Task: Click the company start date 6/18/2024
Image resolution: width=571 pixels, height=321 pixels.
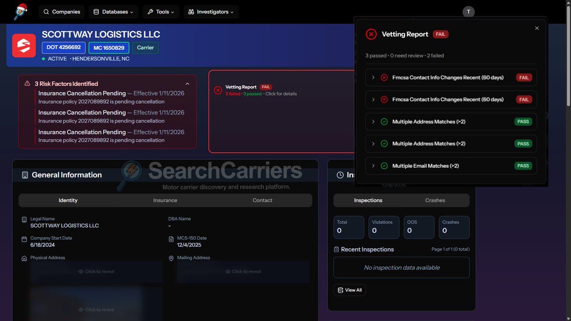Action: (43, 245)
